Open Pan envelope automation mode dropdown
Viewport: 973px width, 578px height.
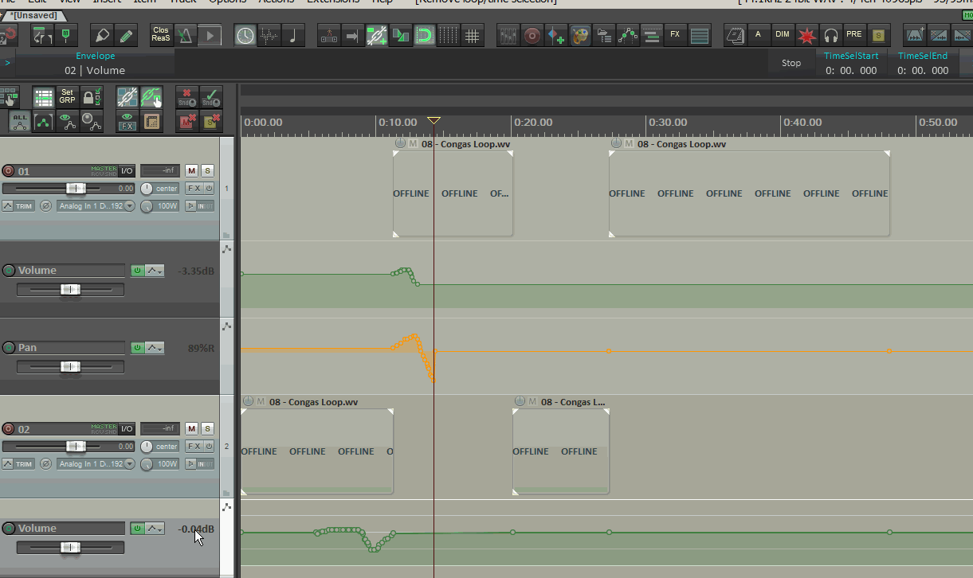tap(155, 348)
